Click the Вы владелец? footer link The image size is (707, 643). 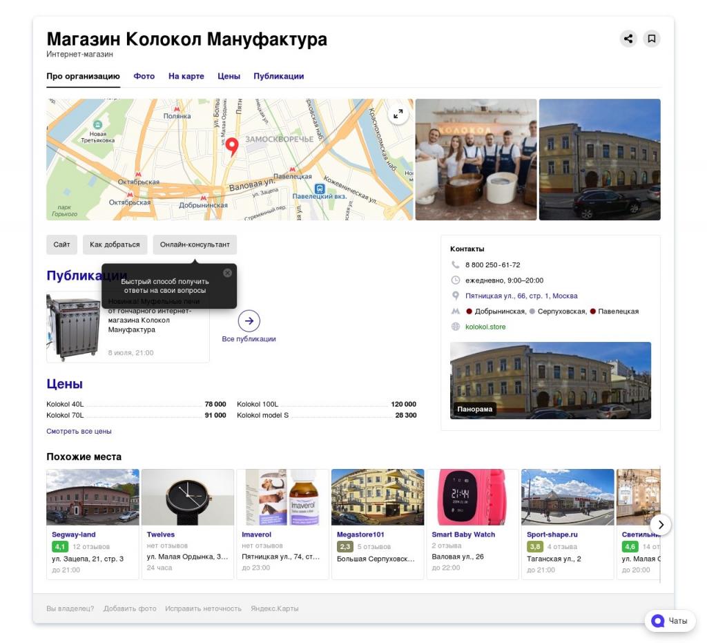(x=70, y=608)
